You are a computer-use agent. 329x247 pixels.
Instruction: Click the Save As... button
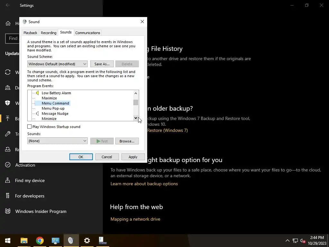tap(102, 64)
